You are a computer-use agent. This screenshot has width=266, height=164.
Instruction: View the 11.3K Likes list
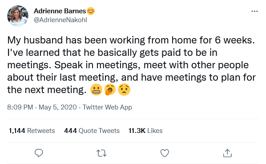(145, 131)
